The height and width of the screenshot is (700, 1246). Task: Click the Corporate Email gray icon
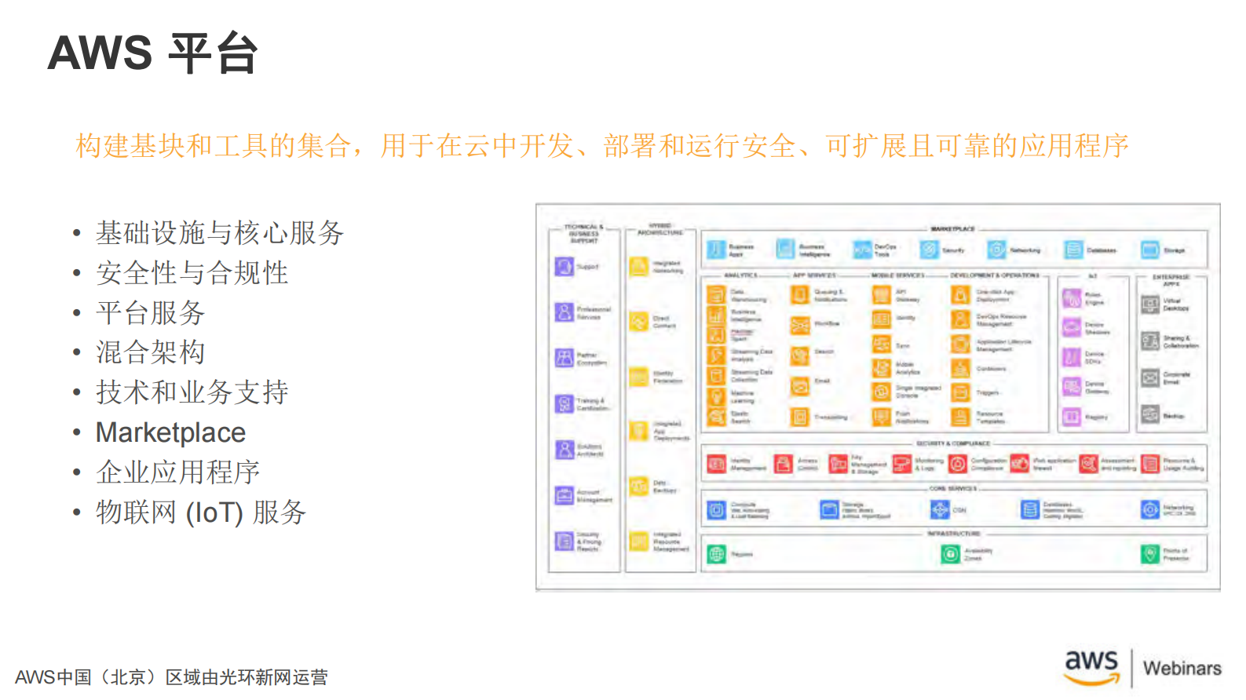(x=1150, y=377)
